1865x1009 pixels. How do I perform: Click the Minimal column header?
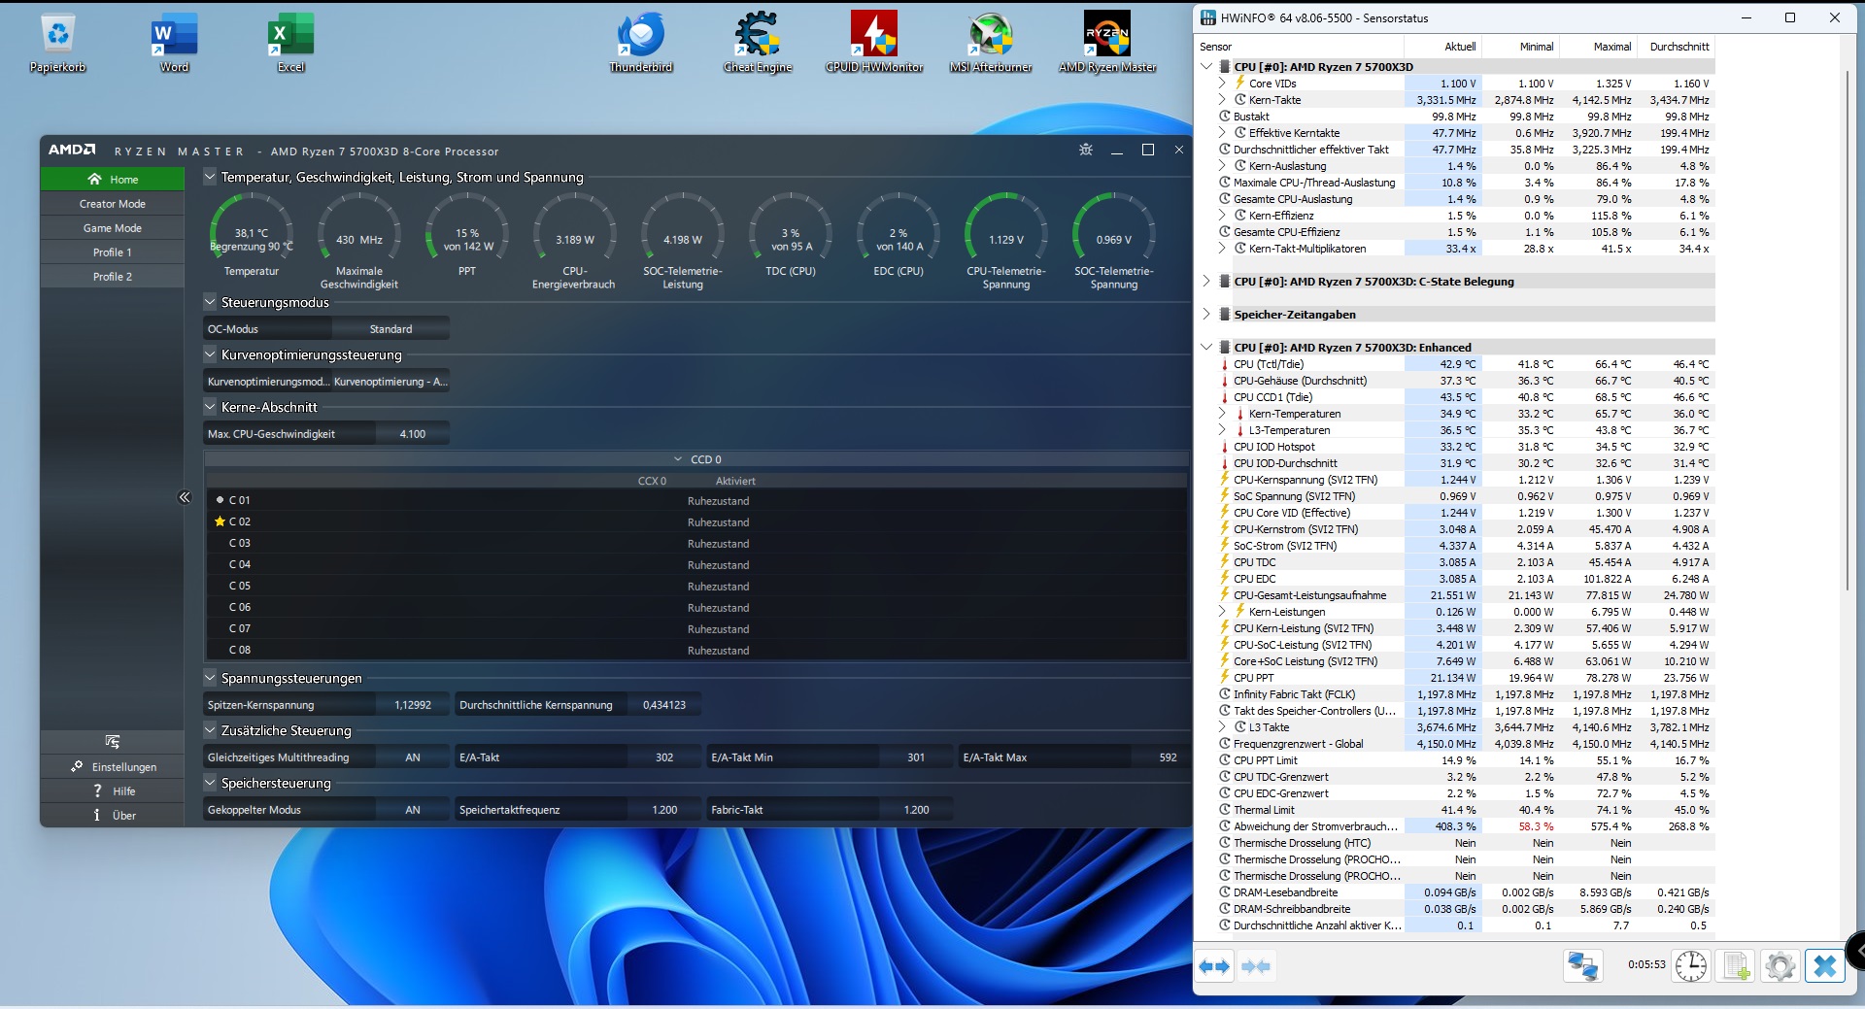point(1520,47)
